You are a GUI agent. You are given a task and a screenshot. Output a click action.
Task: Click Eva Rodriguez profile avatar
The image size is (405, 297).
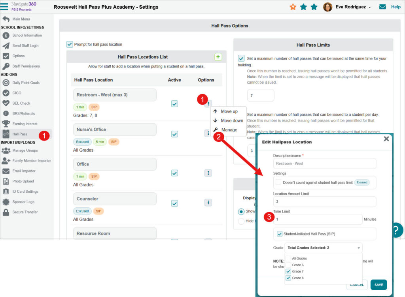327,7
